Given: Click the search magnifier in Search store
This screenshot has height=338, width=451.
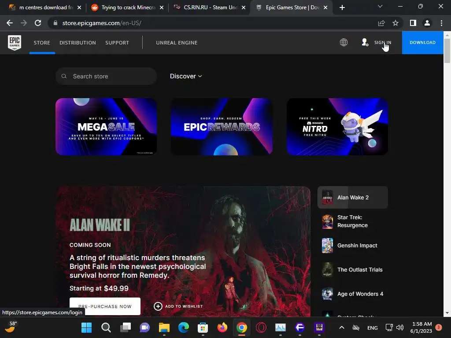Looking at the screenshot, I should pyautogui.click(x=64, y=76).
